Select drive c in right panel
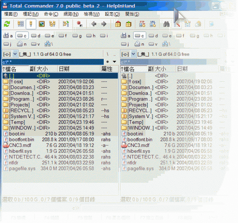238x223 pixels. (x=140, y=36)
